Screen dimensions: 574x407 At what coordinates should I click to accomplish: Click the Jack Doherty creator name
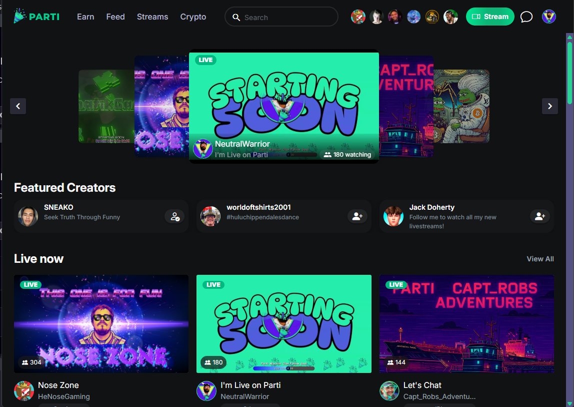tap(432, 207)
